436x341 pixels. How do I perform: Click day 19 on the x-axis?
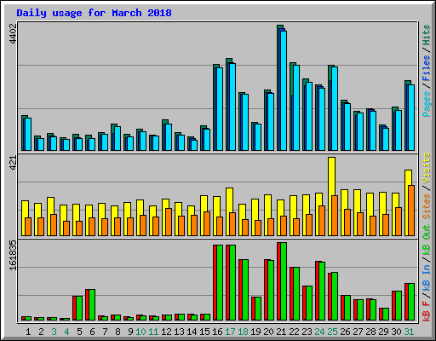[x=255, y=332]
